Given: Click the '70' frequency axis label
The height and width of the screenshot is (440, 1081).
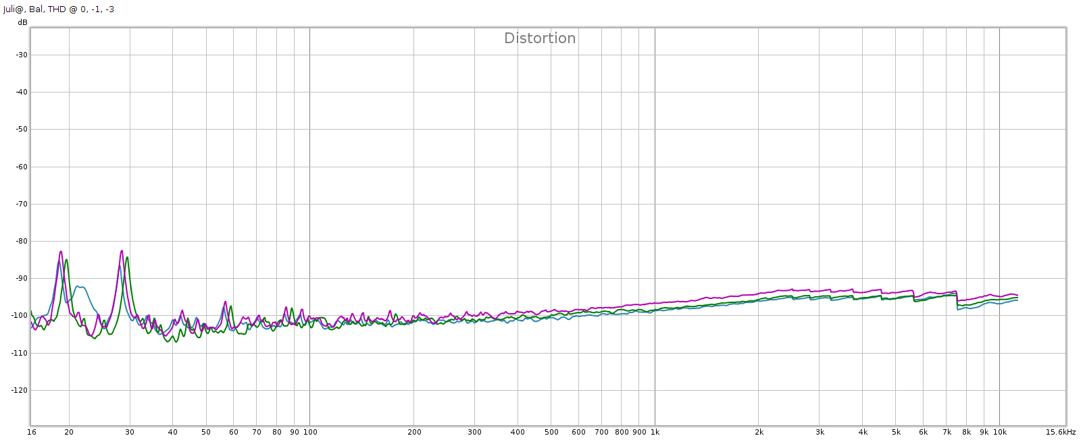Looking at the screenshot, I should (x=257, y=433).
